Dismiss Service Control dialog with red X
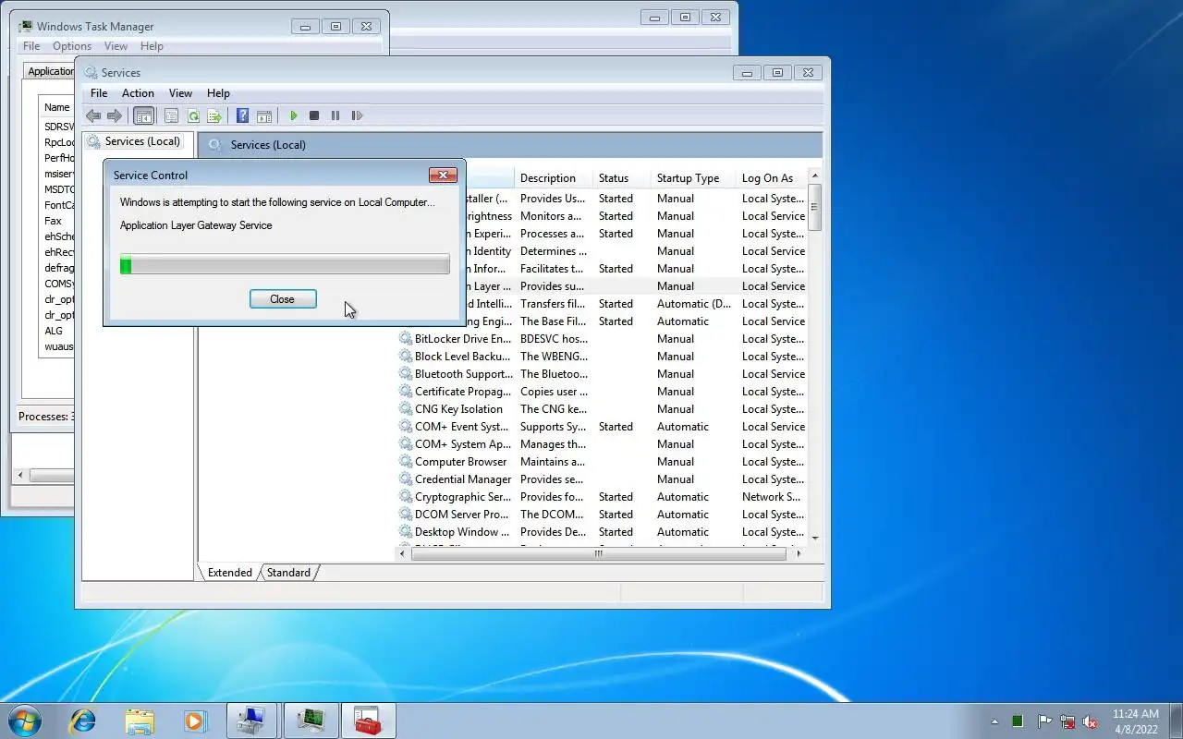1183x739 pixels. coord(443,175)
